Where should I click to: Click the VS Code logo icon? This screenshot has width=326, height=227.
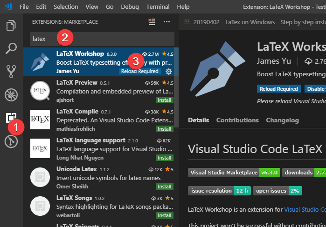pyautogui.click(x=8, y=7)
